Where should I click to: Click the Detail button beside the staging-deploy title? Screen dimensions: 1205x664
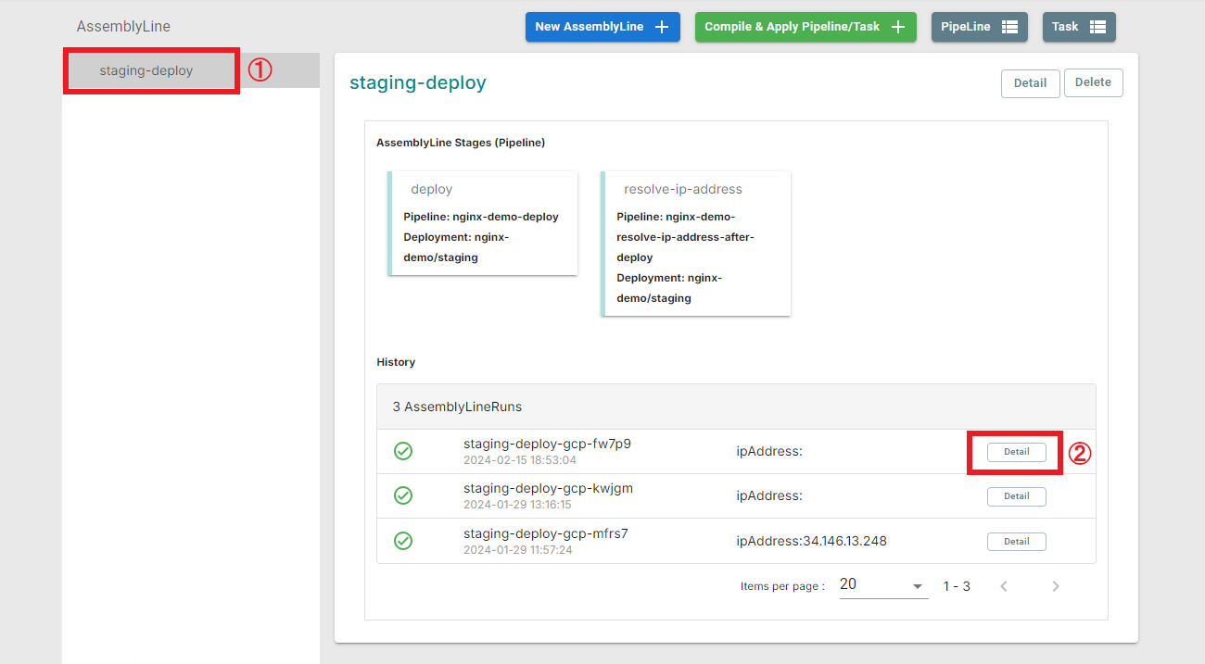point(1030,83)
